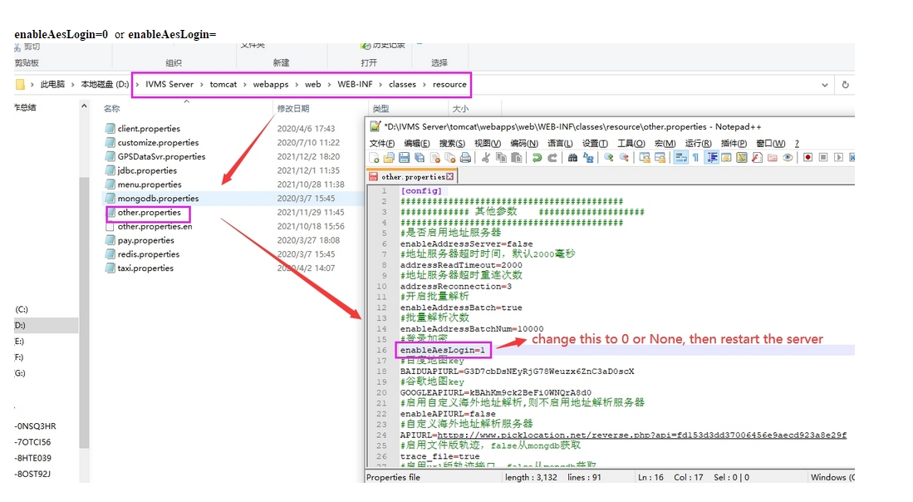The height and width of the screenshot is (502, 913).
Task: Toggle the indent guide toolbar button
Action: tap(711, 158)
